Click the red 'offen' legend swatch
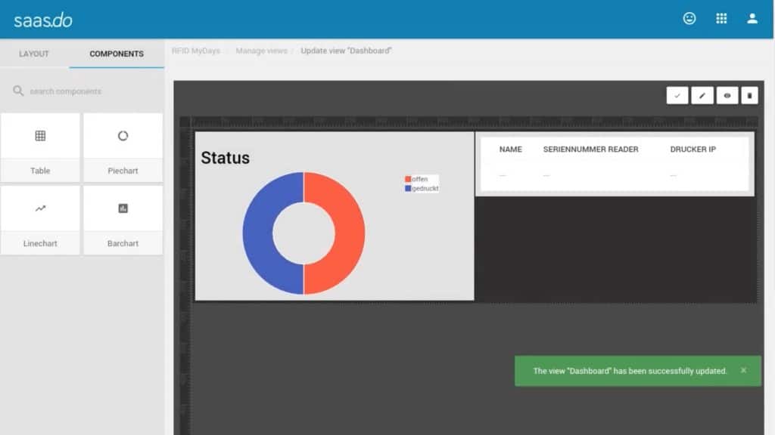Viewport: 775px width, 435px height. (x=409, y=179)
